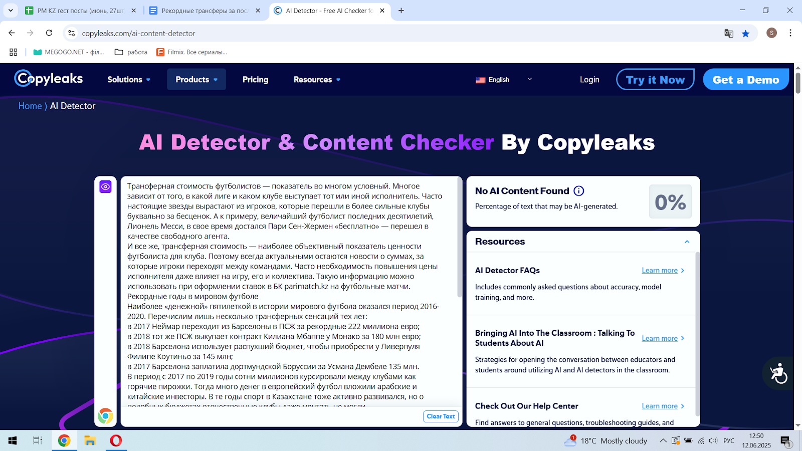Screen dimensions: 802x451
Task: Expand the Solutions menu
Action: pyautogui.click(x=129, y=80)
